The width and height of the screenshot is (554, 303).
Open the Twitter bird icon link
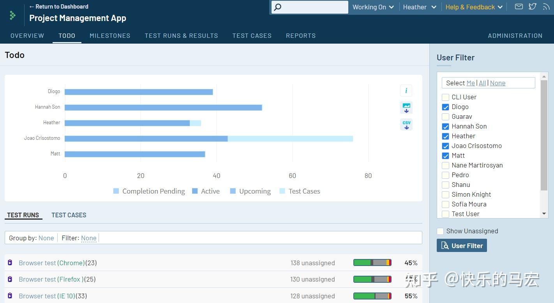click(532, 7)
